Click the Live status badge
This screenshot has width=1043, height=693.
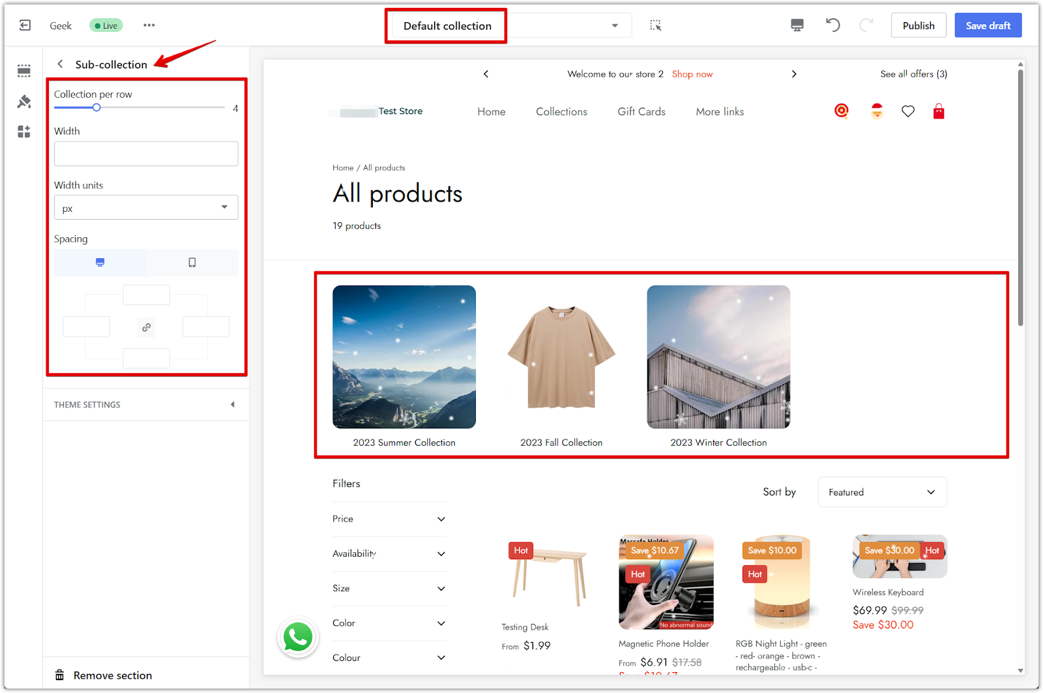106,25
